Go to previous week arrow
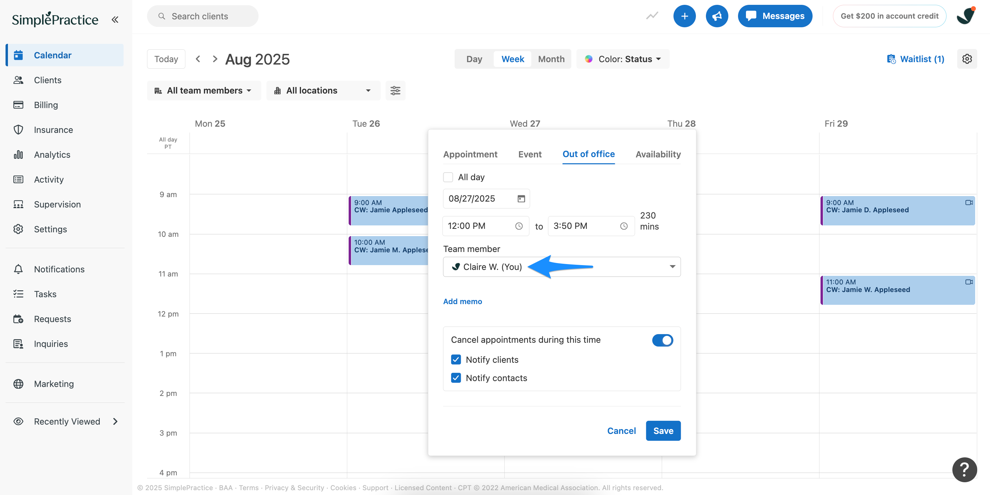 click(198, 59)
